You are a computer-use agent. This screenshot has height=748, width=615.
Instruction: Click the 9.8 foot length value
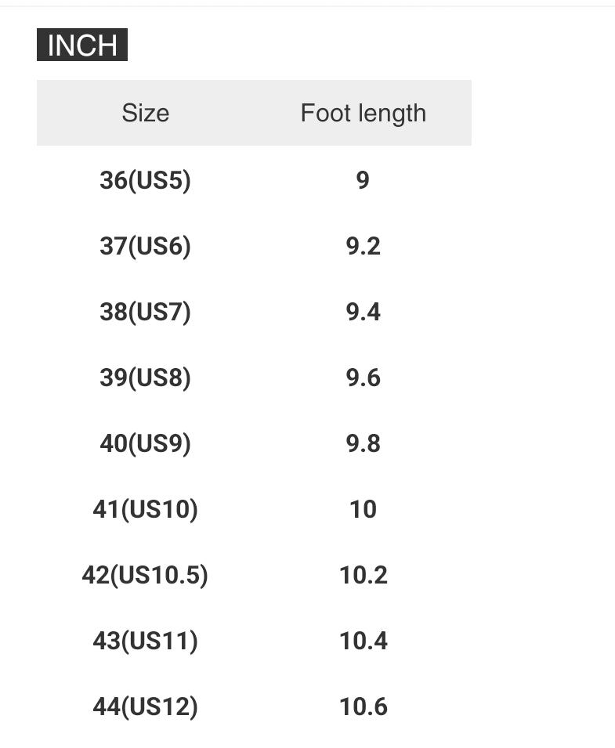[364, 443]
